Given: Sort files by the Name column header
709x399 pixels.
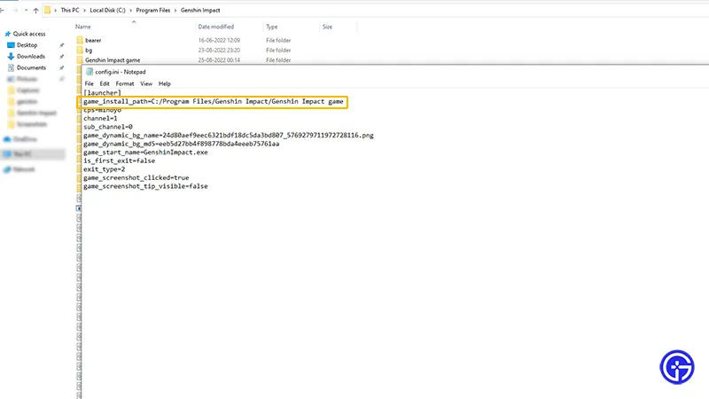Looking at the screenshot, I should (x=83, y=27).
